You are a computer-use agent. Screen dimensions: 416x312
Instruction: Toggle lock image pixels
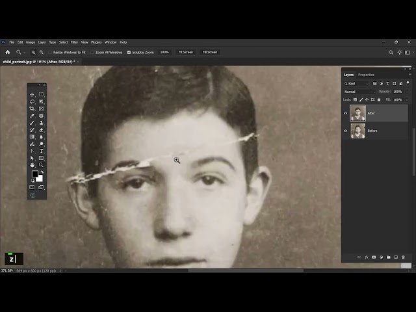[361, 99]
